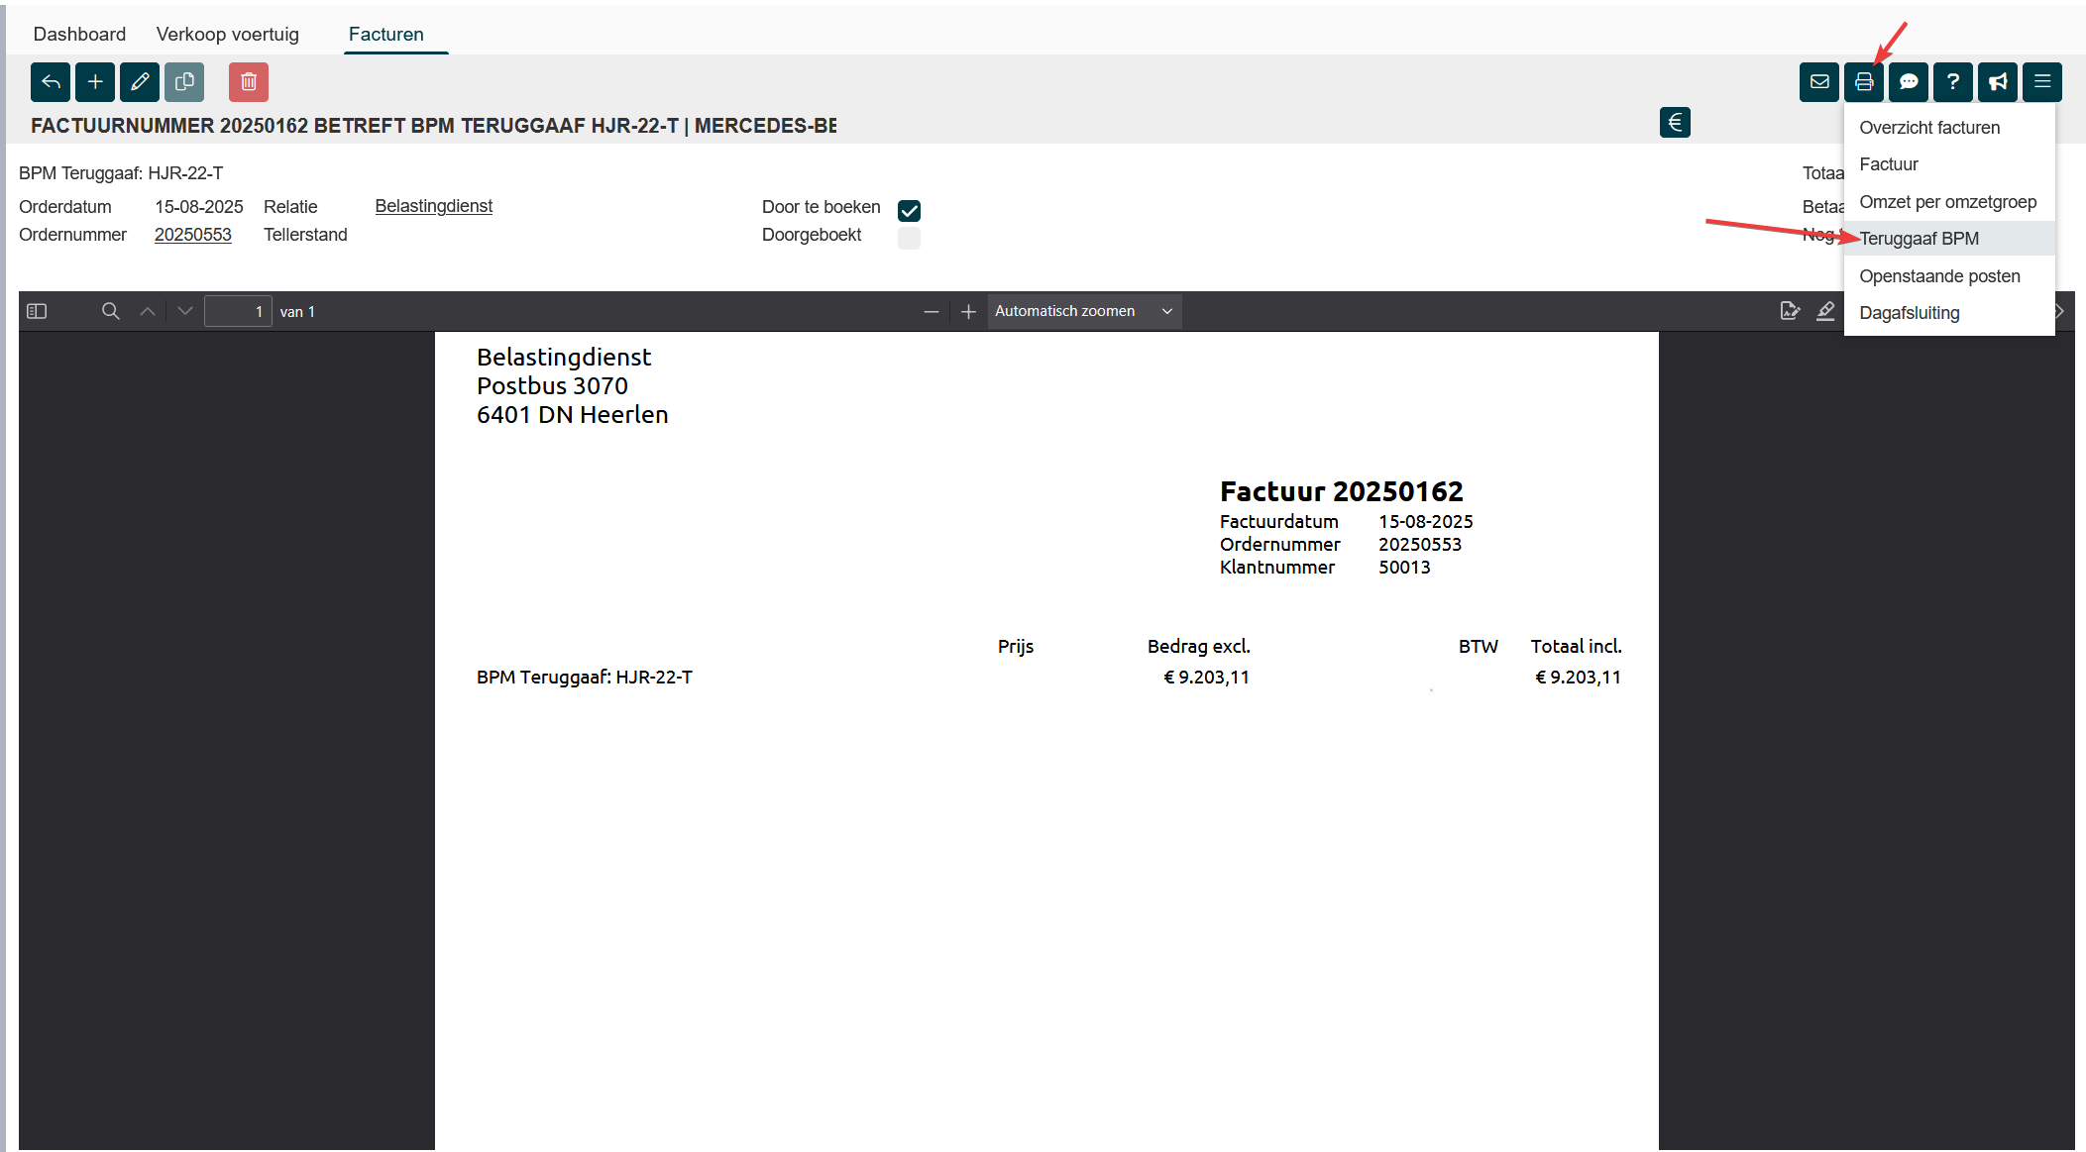Open the printer icon menu
Viewport: 2086px width, 1152px height.
coord(1864,82)
